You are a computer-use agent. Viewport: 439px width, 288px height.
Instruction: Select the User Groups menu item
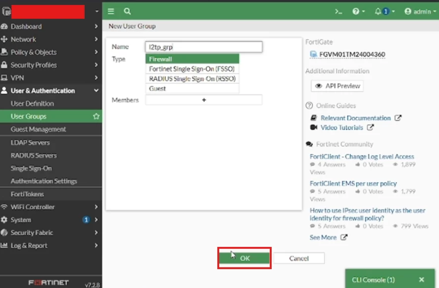(x=51, y=116)
